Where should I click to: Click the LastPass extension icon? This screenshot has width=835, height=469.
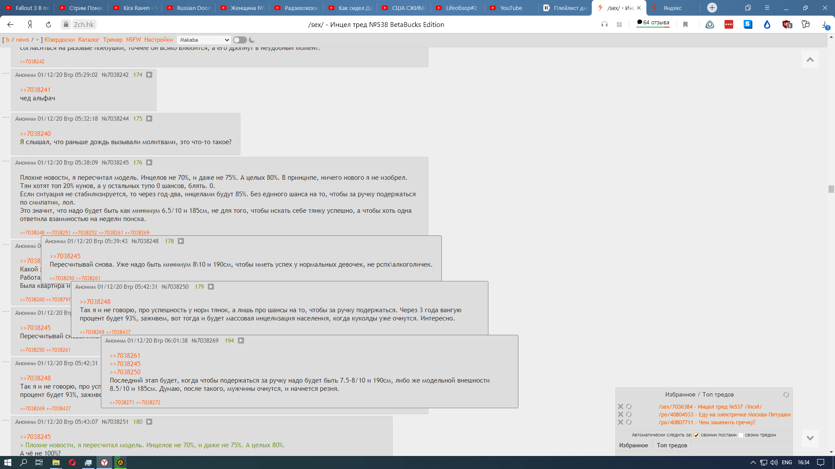point(729,25)
